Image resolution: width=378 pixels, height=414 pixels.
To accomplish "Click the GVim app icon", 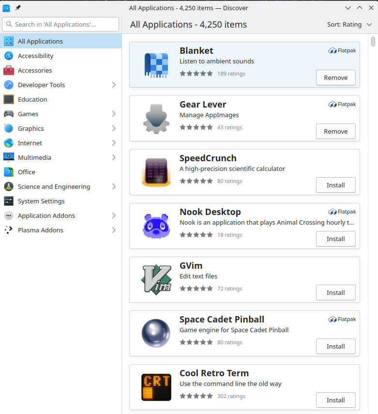I will coord(156,279).
